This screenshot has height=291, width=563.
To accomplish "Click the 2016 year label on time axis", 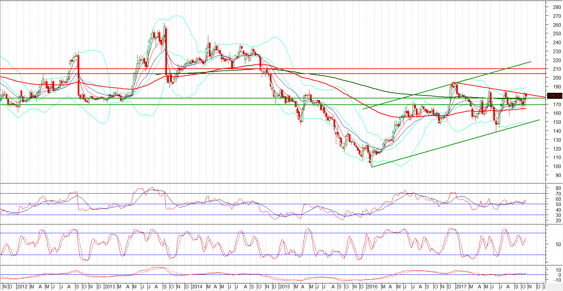I will [x=372, y=286].
